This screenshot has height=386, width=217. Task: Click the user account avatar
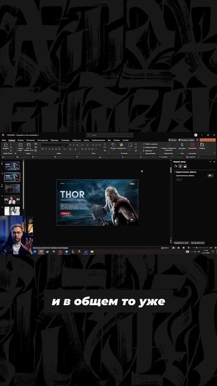196,135
